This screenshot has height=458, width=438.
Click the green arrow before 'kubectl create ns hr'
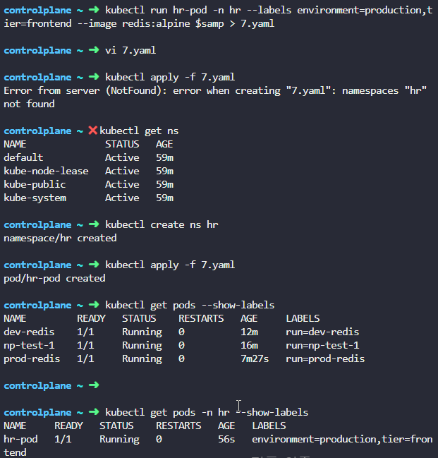pos(94,224)
